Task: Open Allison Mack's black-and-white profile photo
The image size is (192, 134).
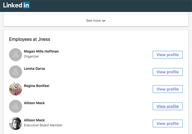Action: pos(16,123)
